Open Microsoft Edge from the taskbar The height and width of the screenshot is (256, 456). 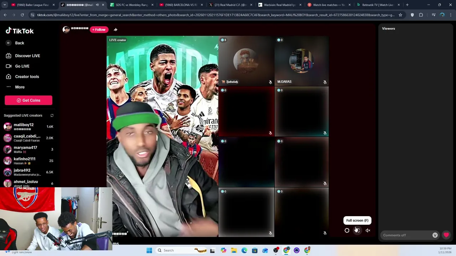(244, 250)
